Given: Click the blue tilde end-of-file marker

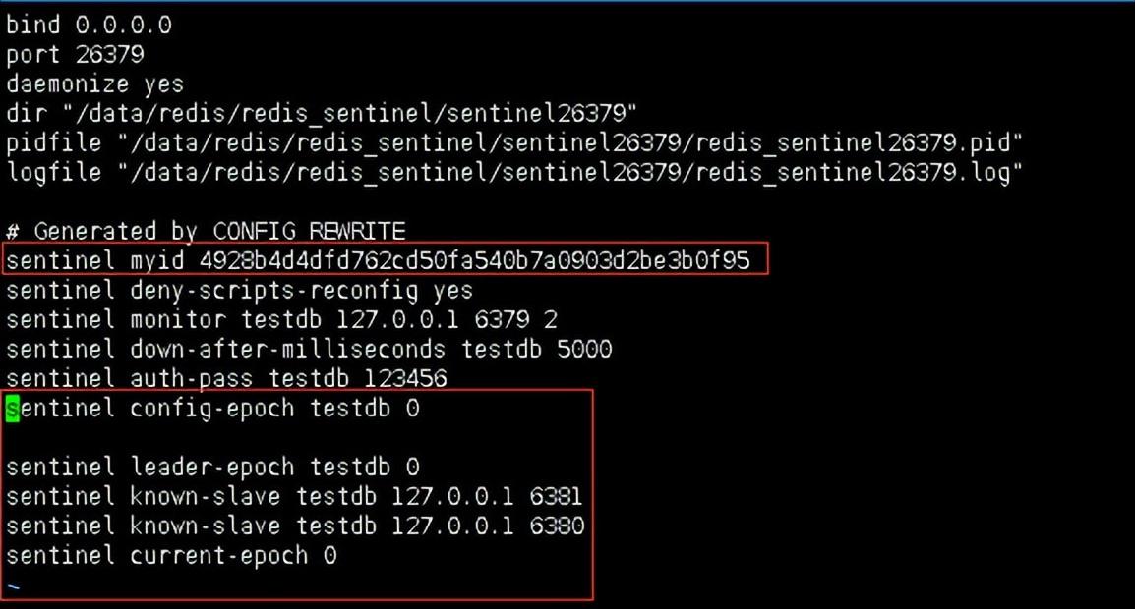Looking at the screenshot, I should point(13,587).
